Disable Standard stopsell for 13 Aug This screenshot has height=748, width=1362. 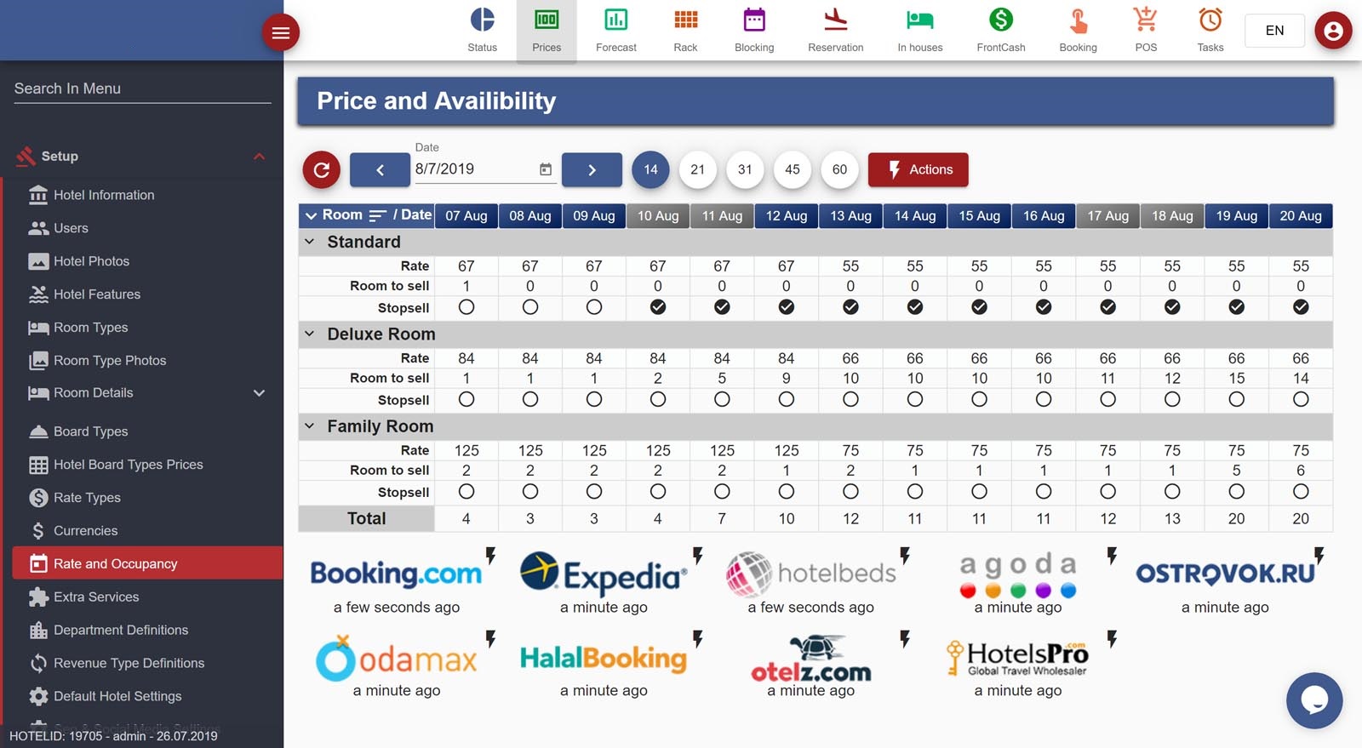tap(850, 307)
